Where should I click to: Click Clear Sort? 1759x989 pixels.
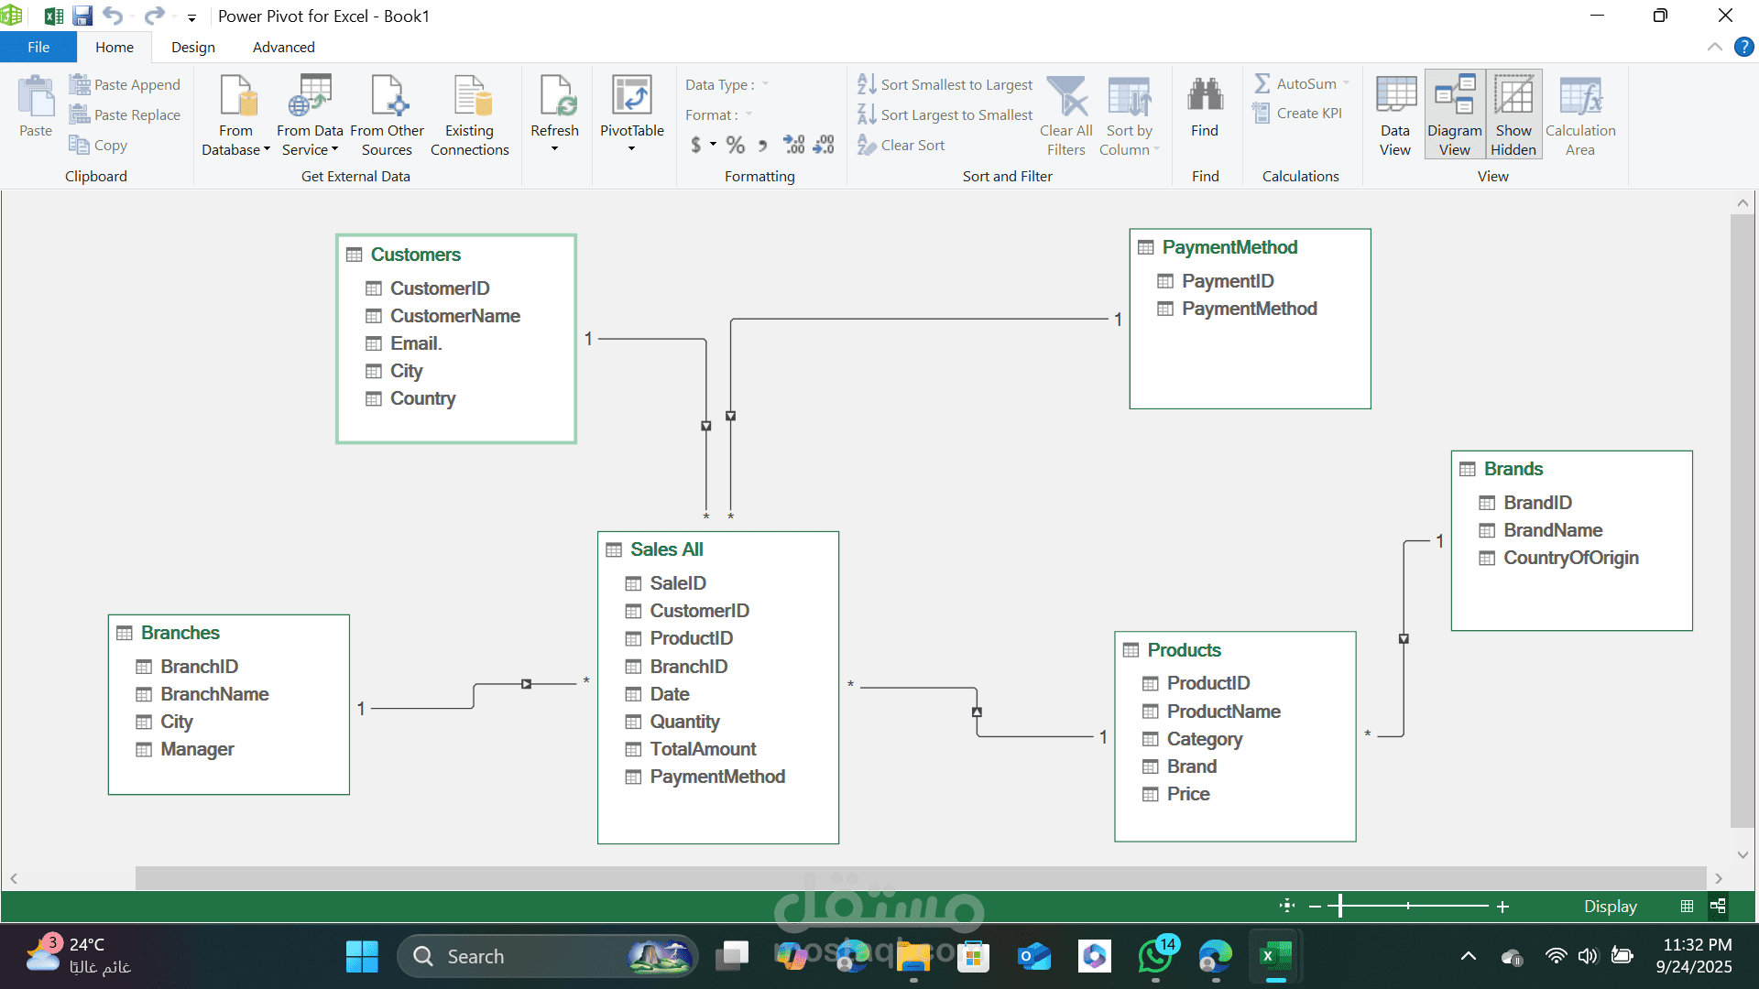tap(901, 145)
